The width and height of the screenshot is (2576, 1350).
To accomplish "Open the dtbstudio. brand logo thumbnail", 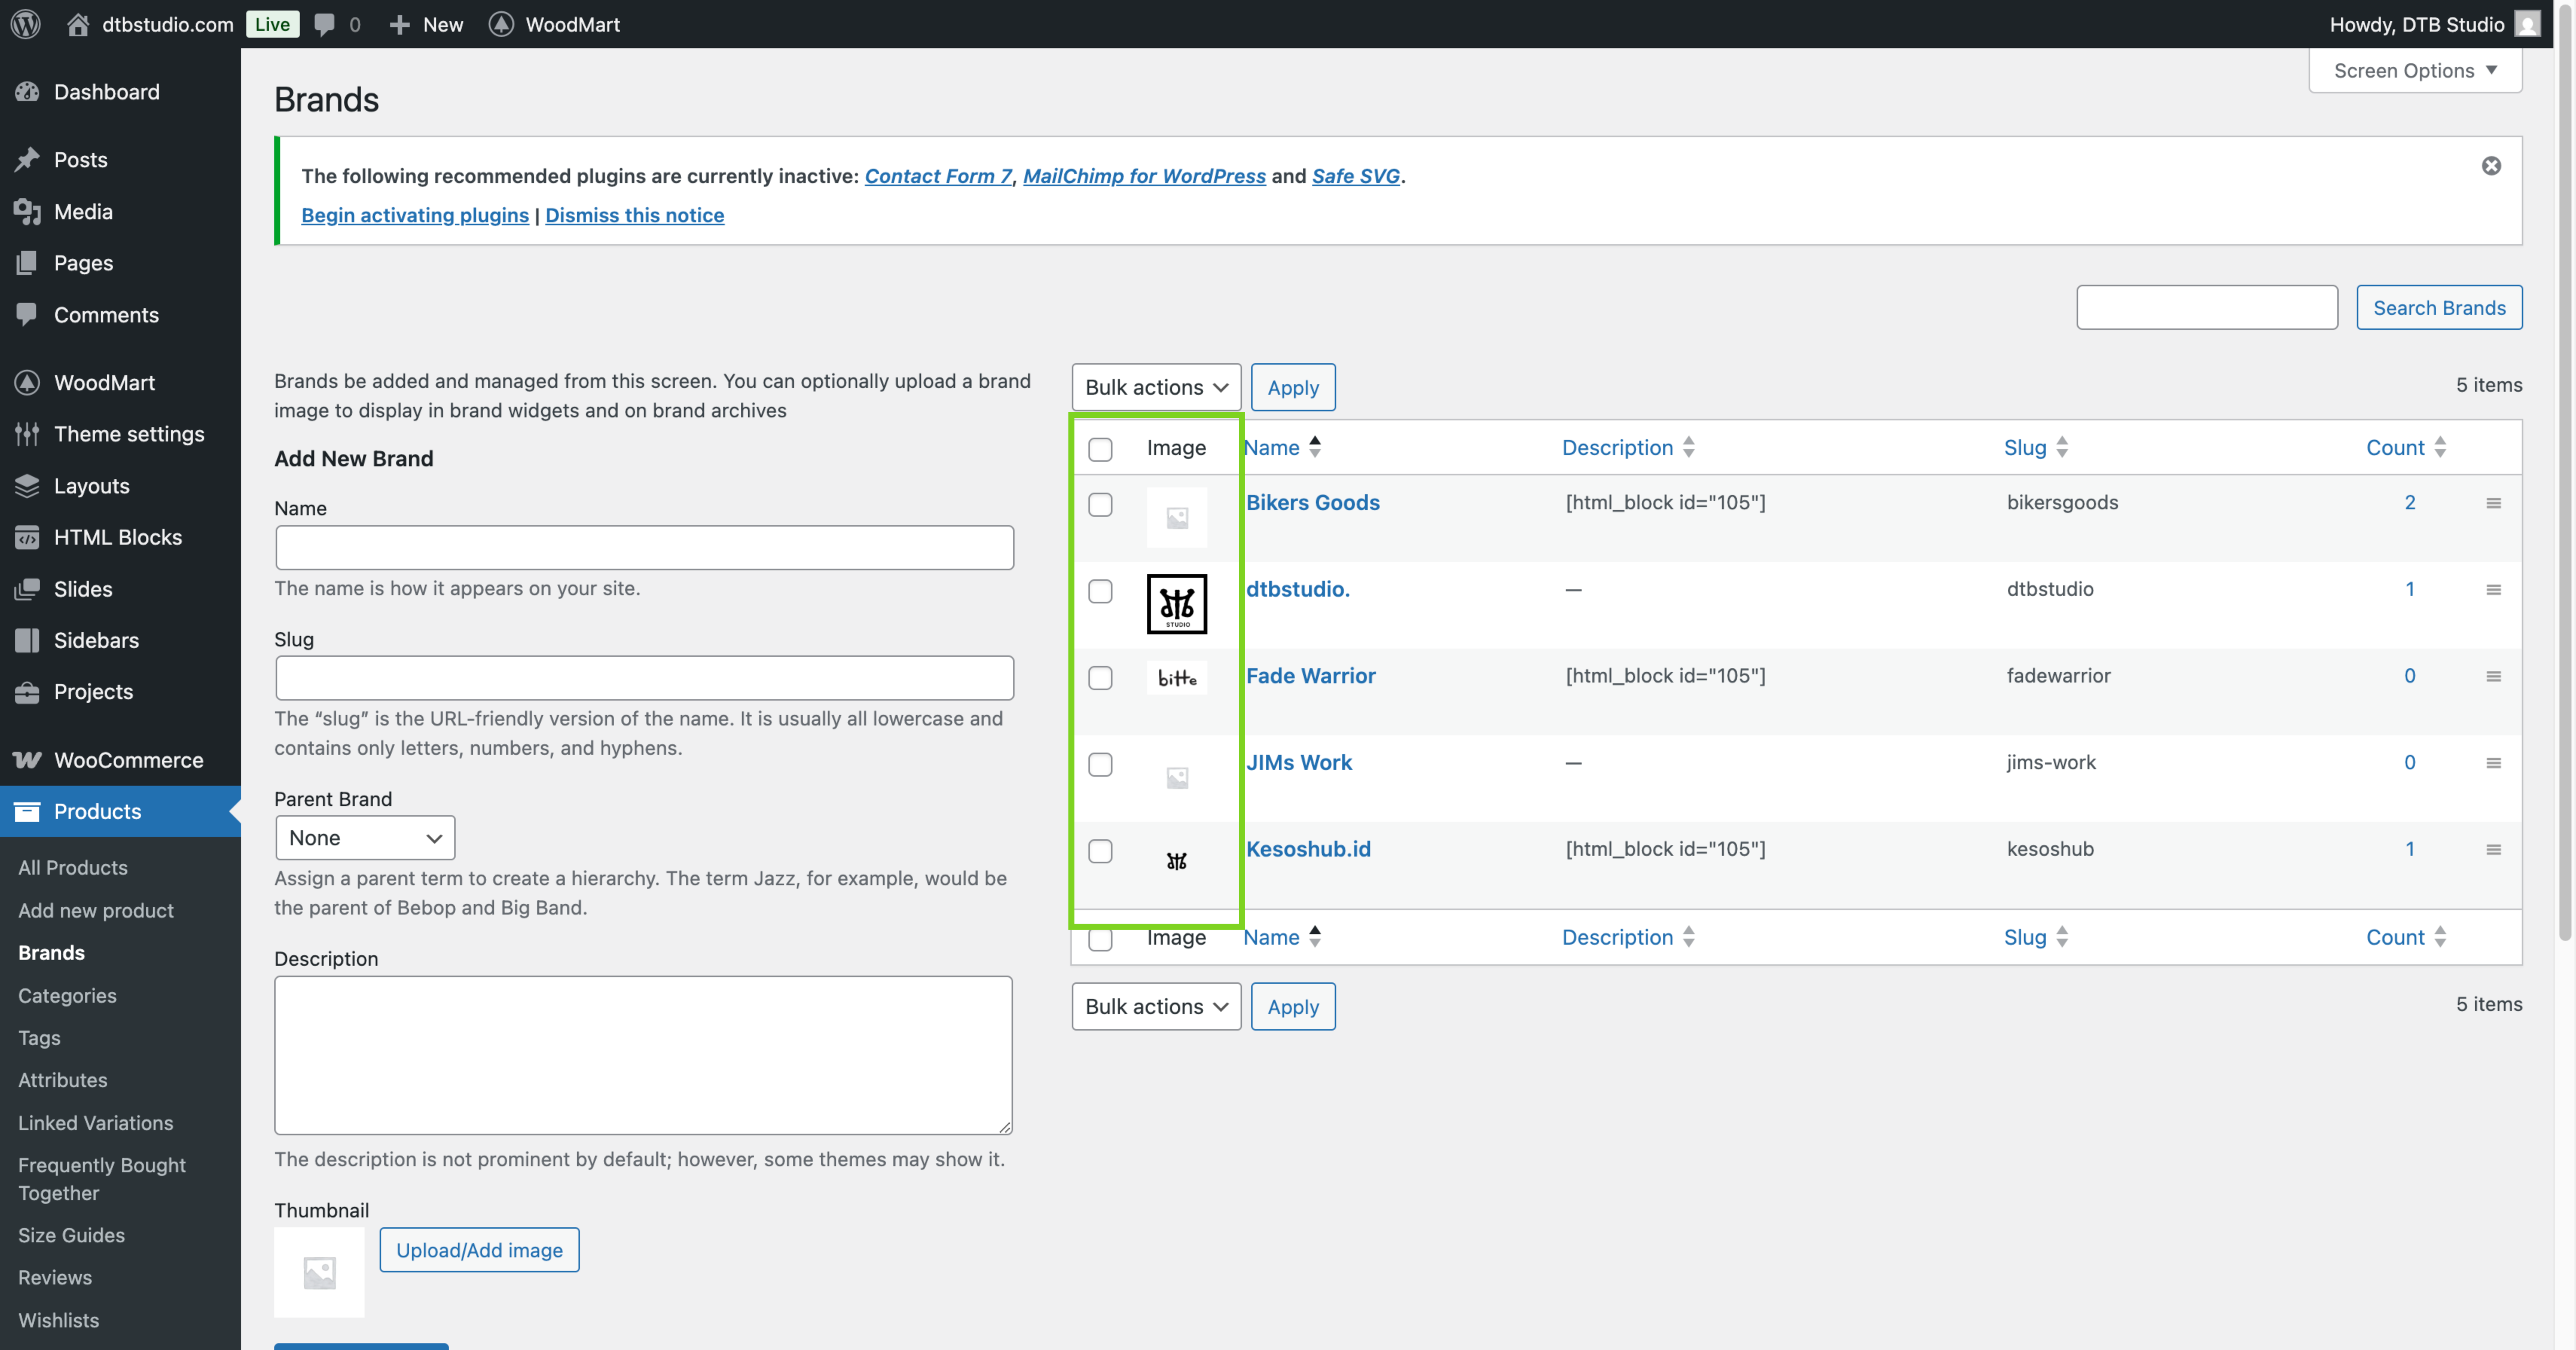I will tap(1176, 604).
